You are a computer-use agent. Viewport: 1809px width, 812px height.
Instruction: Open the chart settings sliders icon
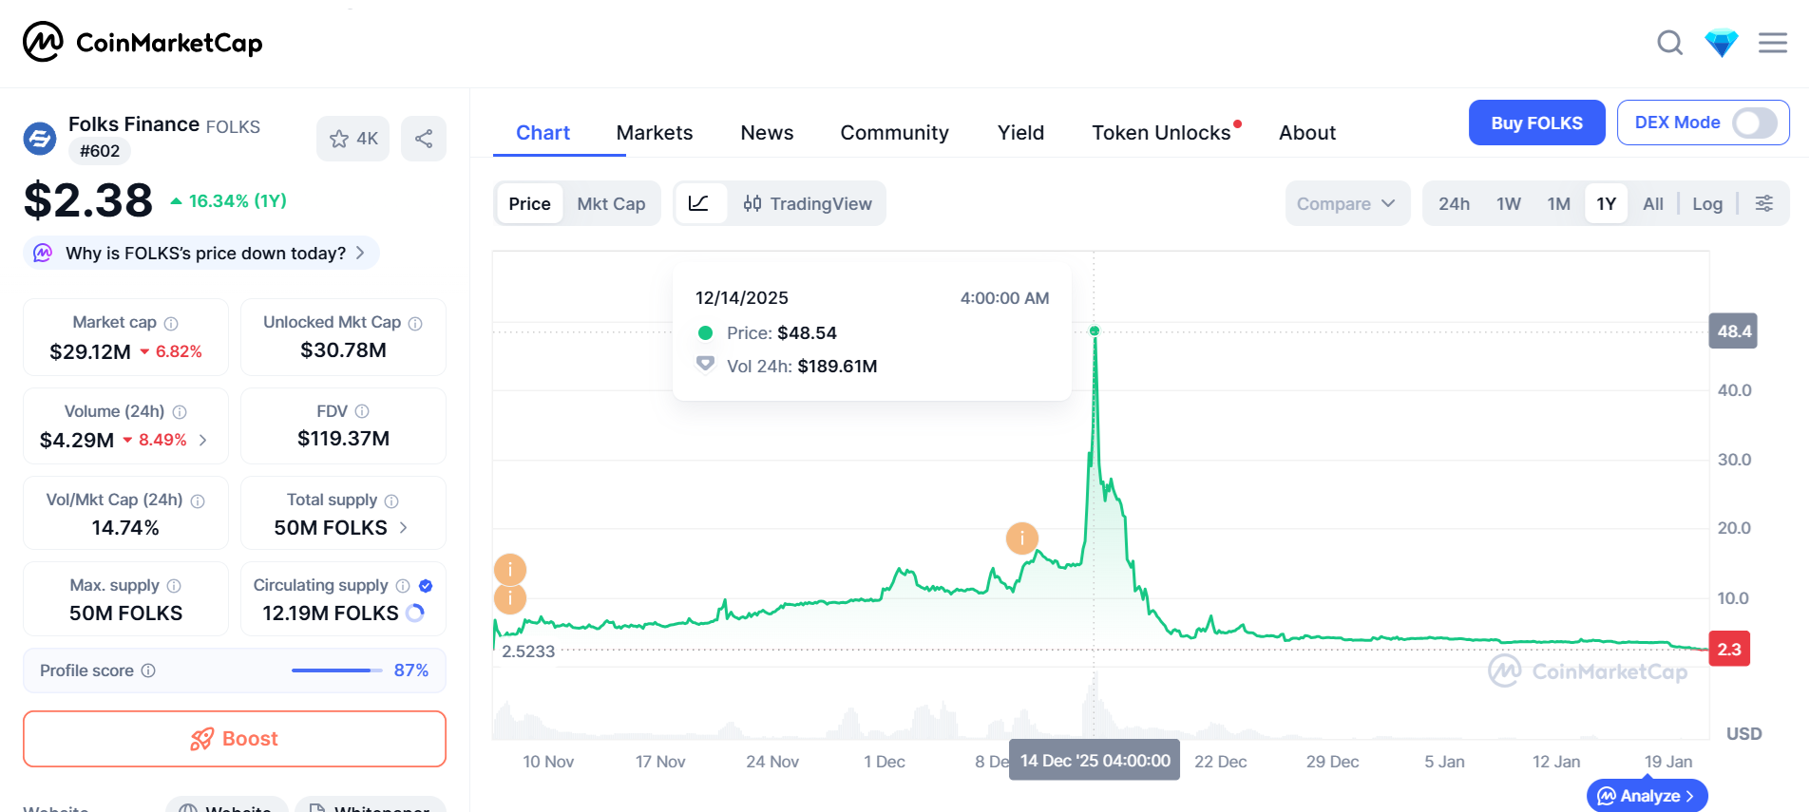pyautogui.click(x=1763, y=203)
